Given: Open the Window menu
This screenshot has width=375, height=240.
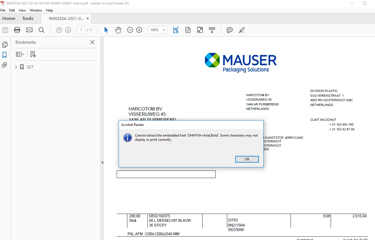Looking at the screenshot, I should 36,10.
